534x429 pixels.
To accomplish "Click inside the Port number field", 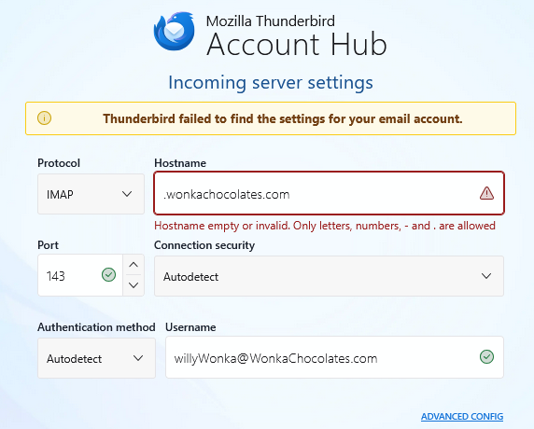I will pos(80,275).
